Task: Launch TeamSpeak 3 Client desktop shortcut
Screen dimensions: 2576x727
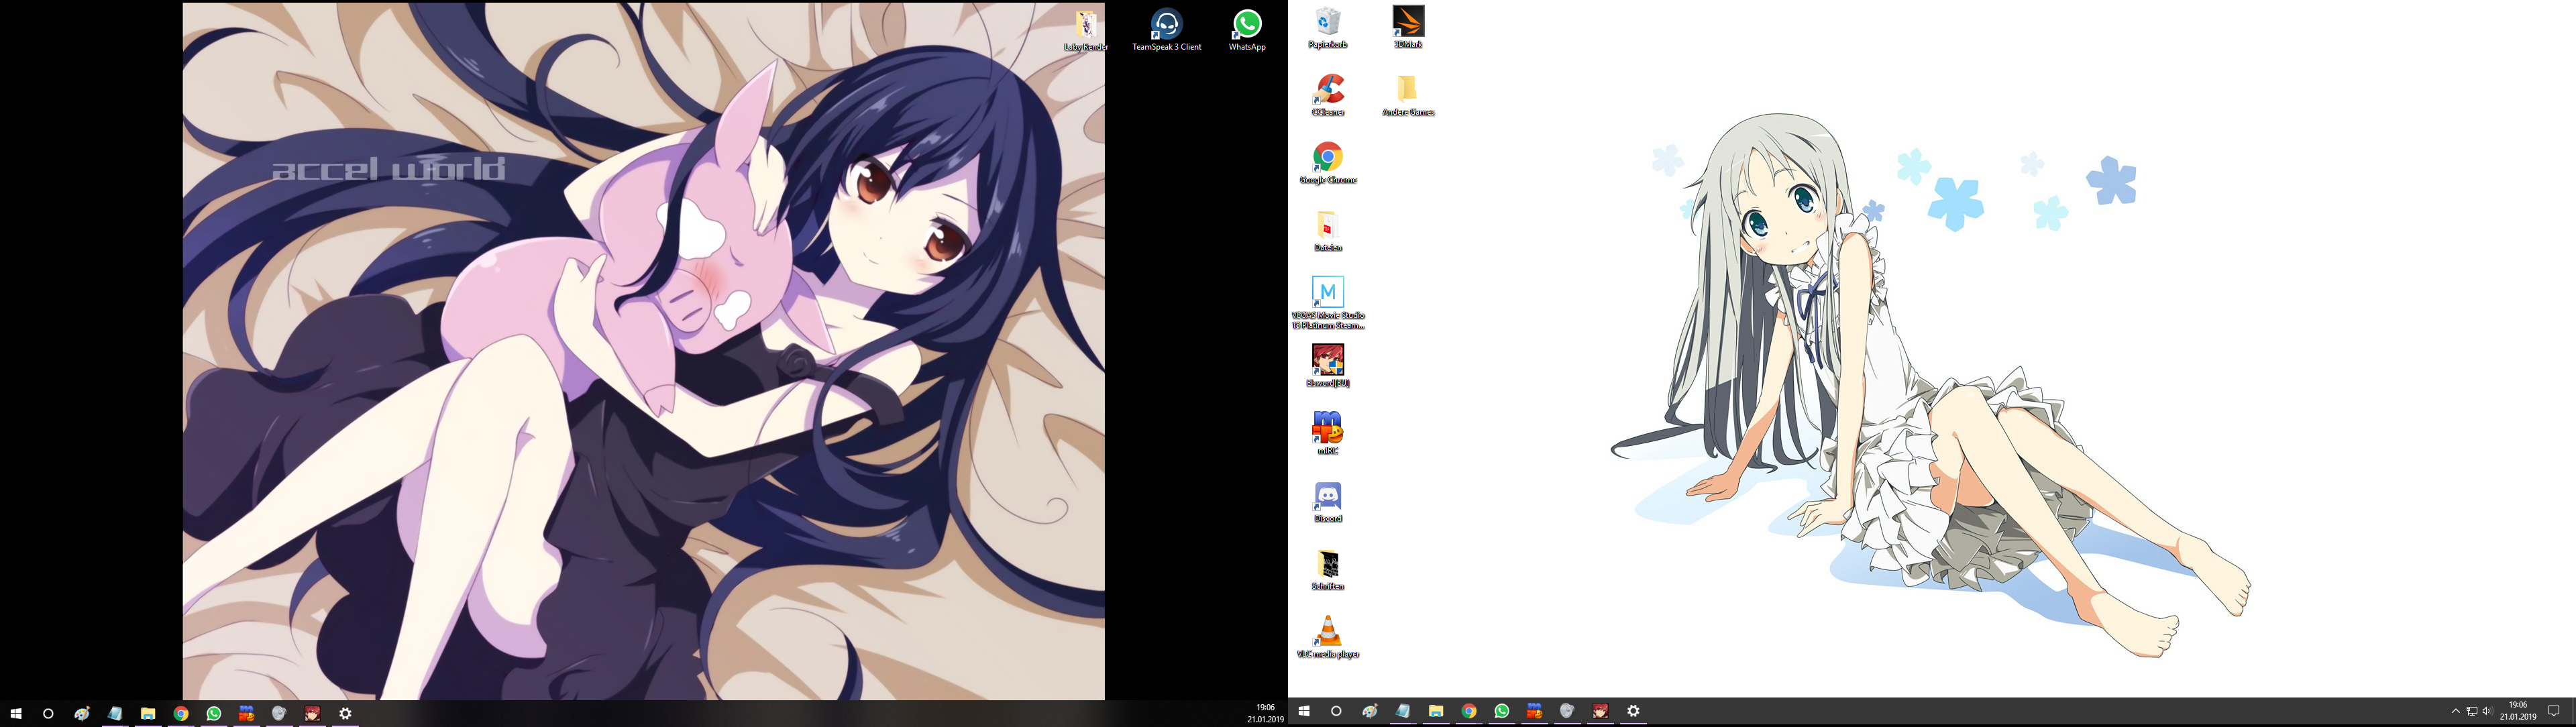Action: point(1166,26)
